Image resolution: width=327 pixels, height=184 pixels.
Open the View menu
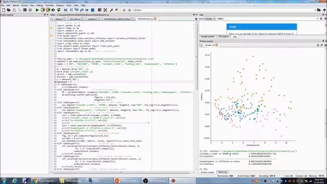(x=76, y=5)
